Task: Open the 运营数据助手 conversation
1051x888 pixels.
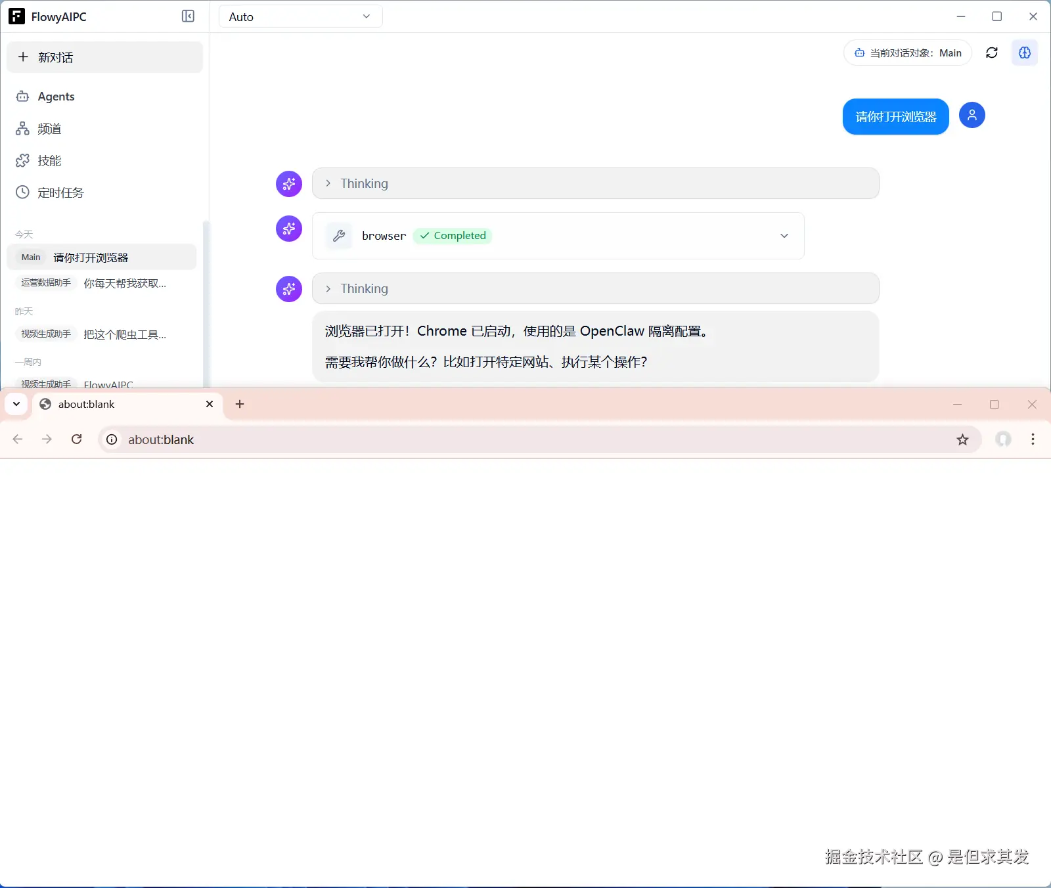Action: 102,283
